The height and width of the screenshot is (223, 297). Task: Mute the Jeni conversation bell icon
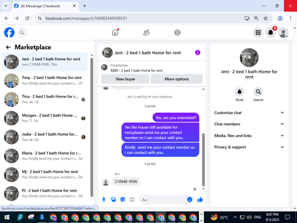(x=239, y=92)
